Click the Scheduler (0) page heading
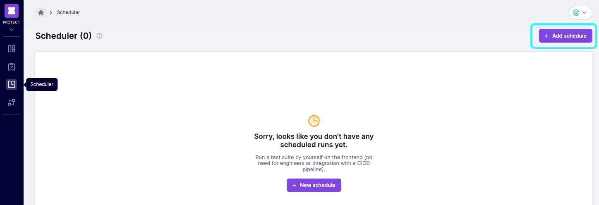 [x=63, y=36]
